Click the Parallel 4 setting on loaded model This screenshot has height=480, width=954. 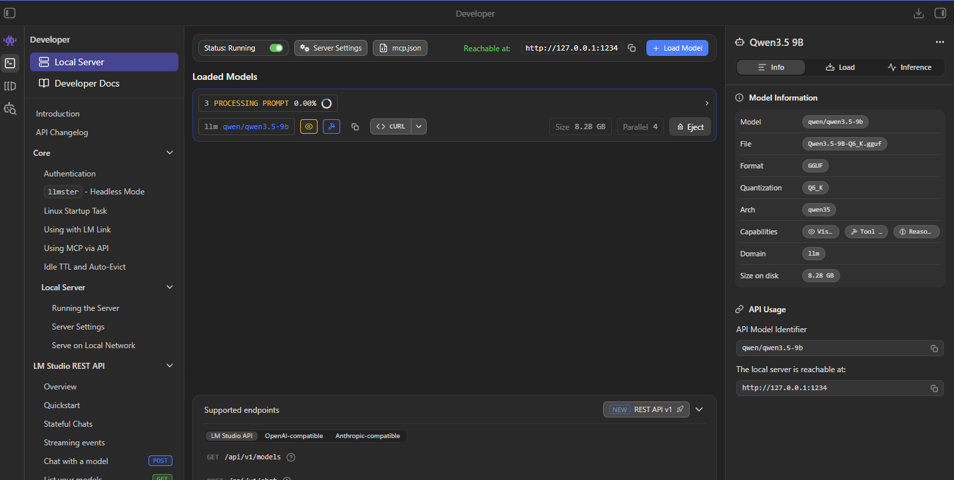[x=640, y=126]
